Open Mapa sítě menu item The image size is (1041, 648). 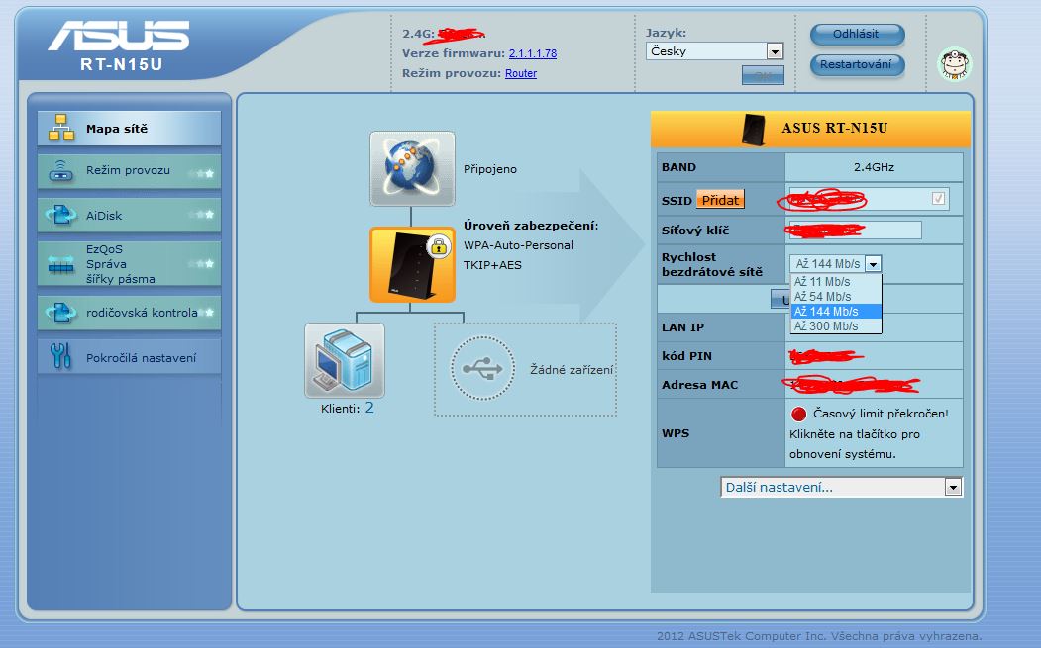(129, 128)
